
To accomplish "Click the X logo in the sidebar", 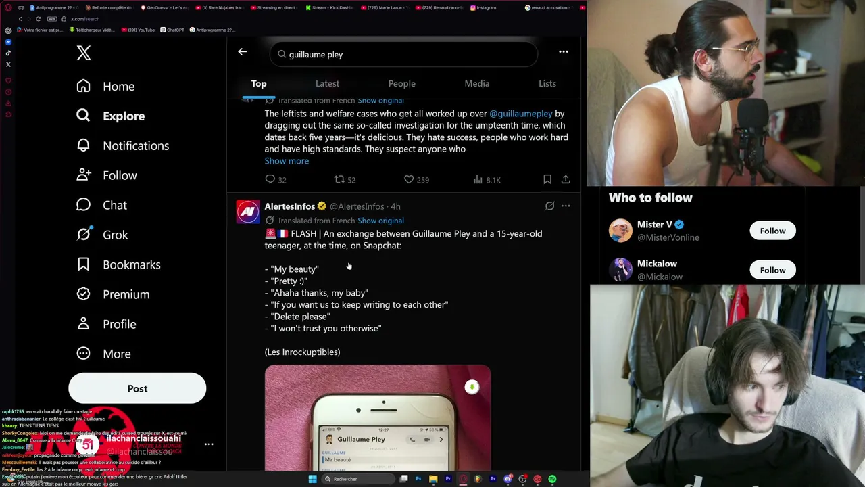I will pyautogui.click(x=84, y=53).
